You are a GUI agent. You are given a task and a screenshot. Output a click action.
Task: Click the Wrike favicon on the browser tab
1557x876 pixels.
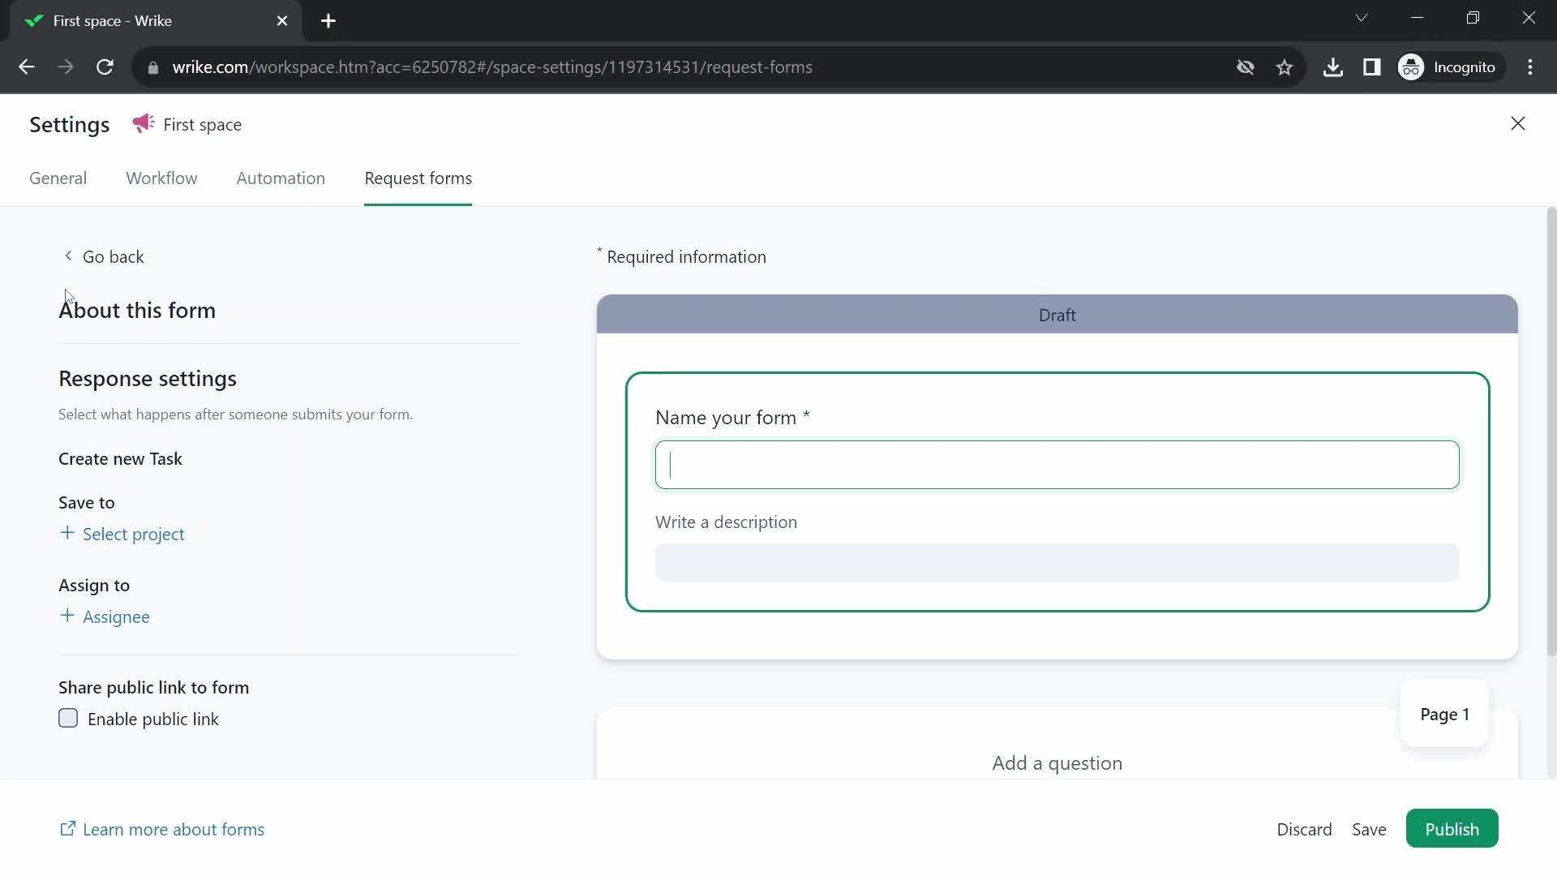coord(33,21)
